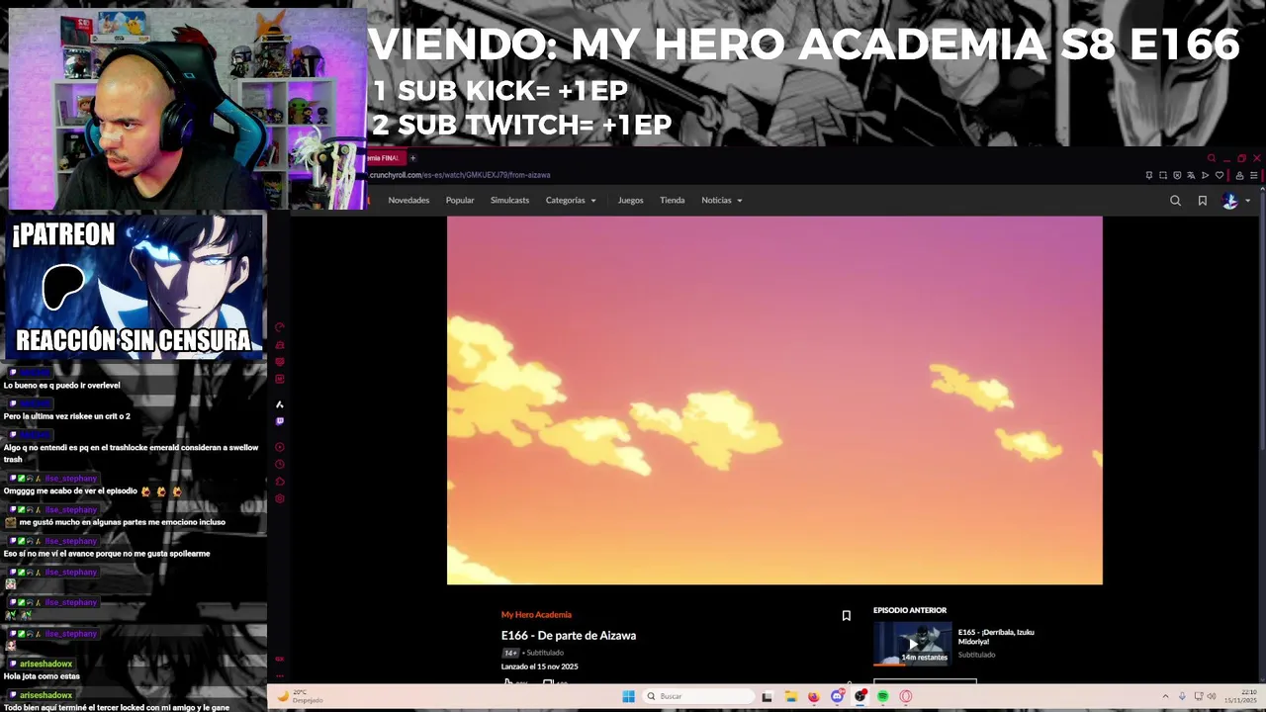Image resolution: width=1266 pixels, height=712 pixels.
Task: Expand the Categorías dropdown
Action: [571, 200]
